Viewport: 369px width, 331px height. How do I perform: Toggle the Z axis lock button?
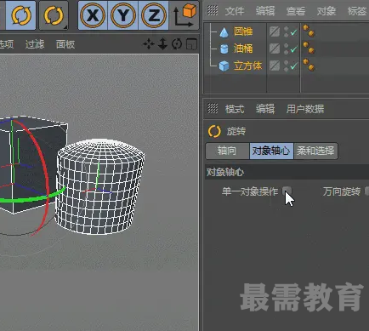click(153, 15)
